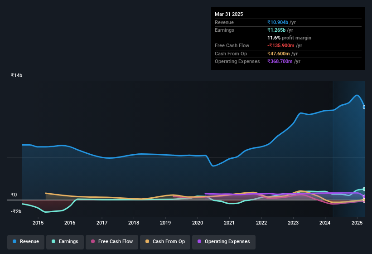Click the ₹368.700m operating expenses value
Screen dimensions: 372x254
tap(280, 61)
